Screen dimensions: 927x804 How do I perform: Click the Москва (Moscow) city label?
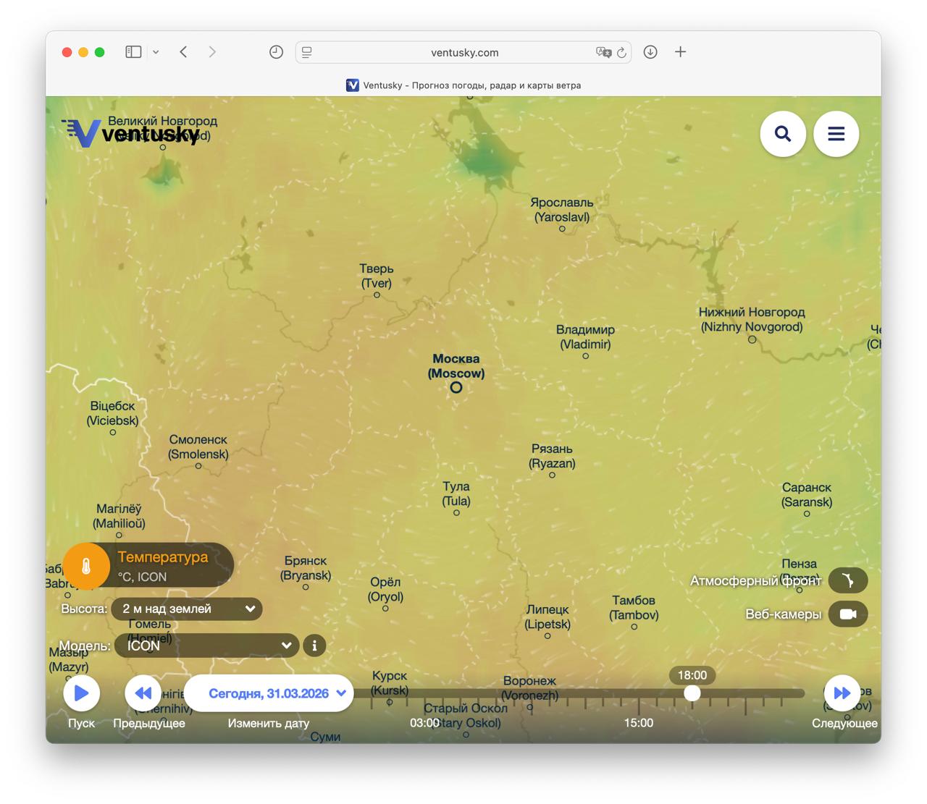(456, 366)
